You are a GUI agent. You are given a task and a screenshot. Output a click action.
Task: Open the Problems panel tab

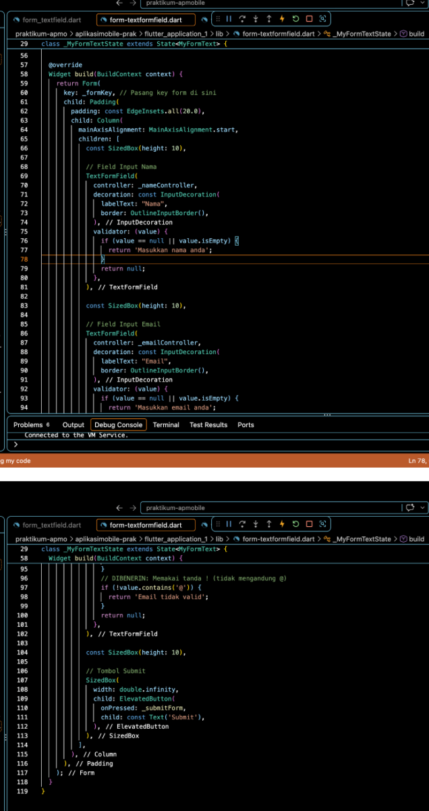coord(31,425)
